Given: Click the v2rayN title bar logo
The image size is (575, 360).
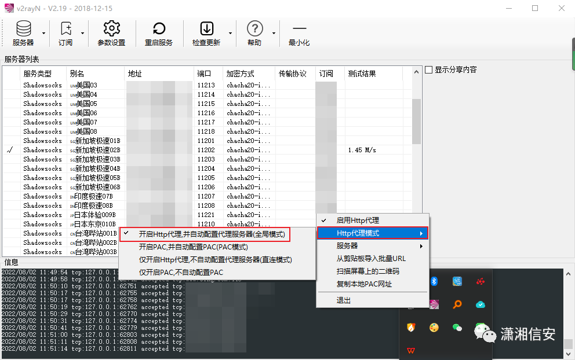Looking at the screenshot, I should [x=9, y=8].
